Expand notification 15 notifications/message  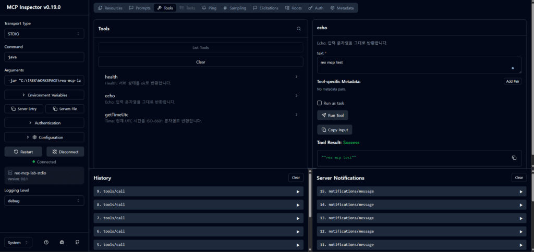(x=421, y=192)
